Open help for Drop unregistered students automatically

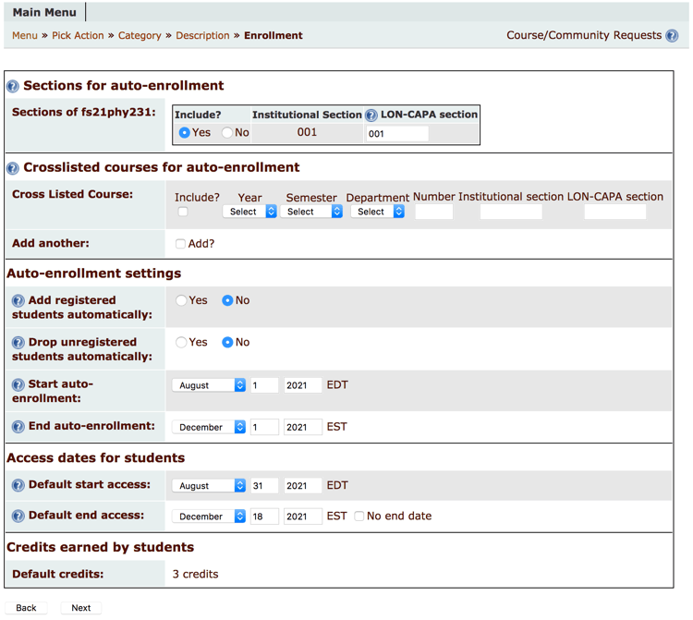pos(18,343)
